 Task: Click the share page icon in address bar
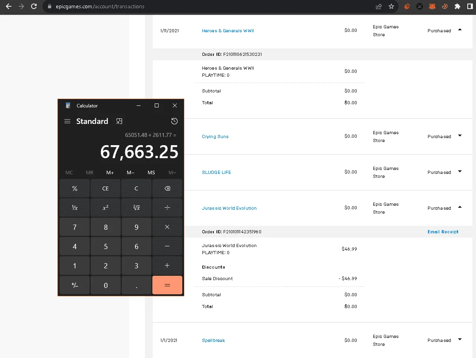pos(379,6)
